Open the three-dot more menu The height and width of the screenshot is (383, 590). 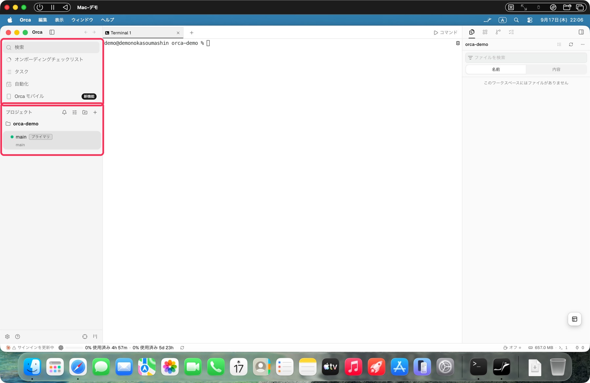[x=582, y=45]
